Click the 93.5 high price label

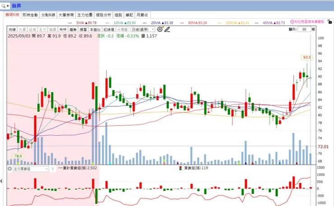point(307,57)
